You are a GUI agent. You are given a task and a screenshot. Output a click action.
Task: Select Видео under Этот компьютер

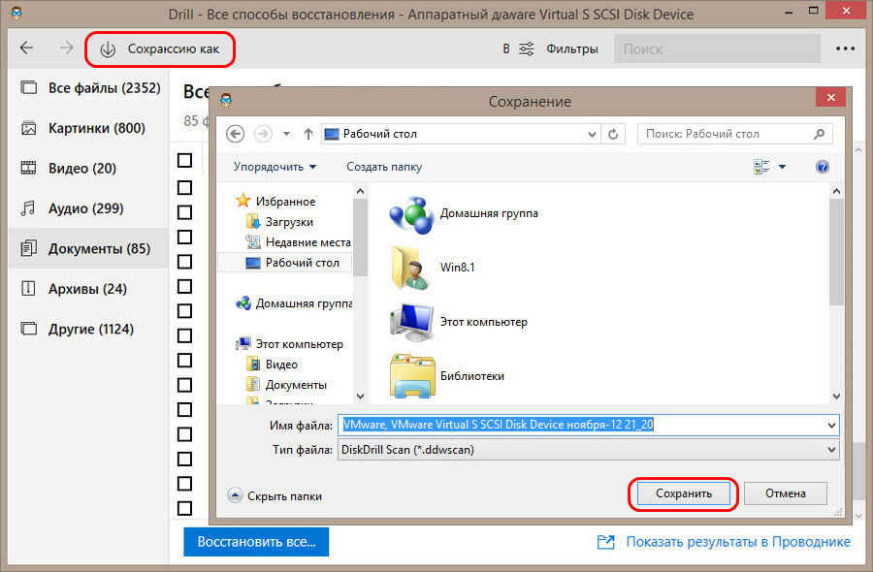pos(272,365)
